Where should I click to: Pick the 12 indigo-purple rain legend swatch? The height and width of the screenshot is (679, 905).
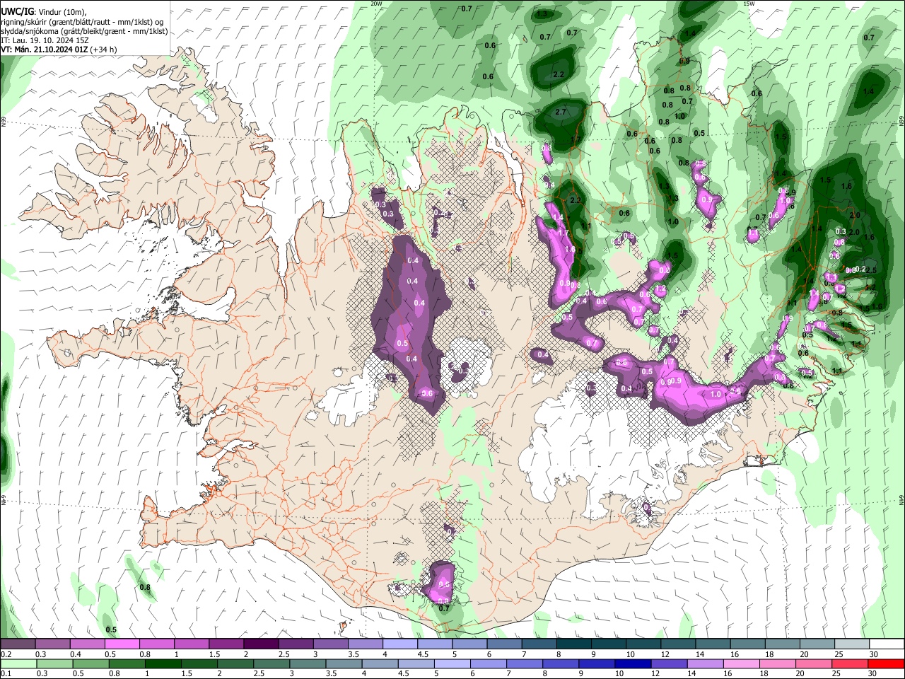pyautogui.click(x=669, y=663)
